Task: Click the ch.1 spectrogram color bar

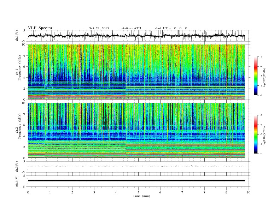Action: tap(256, 76)
